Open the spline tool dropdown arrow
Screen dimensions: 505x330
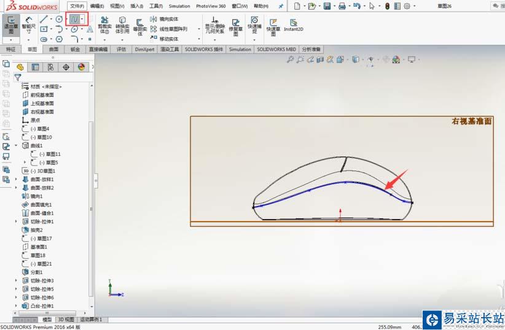click(x=82, y=20)
